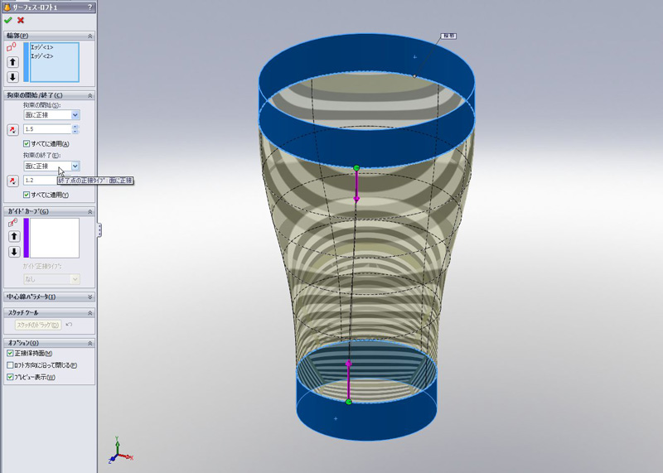663x473 pixels.
Task: Open the help question mark icon
Action: pos(90,7)
